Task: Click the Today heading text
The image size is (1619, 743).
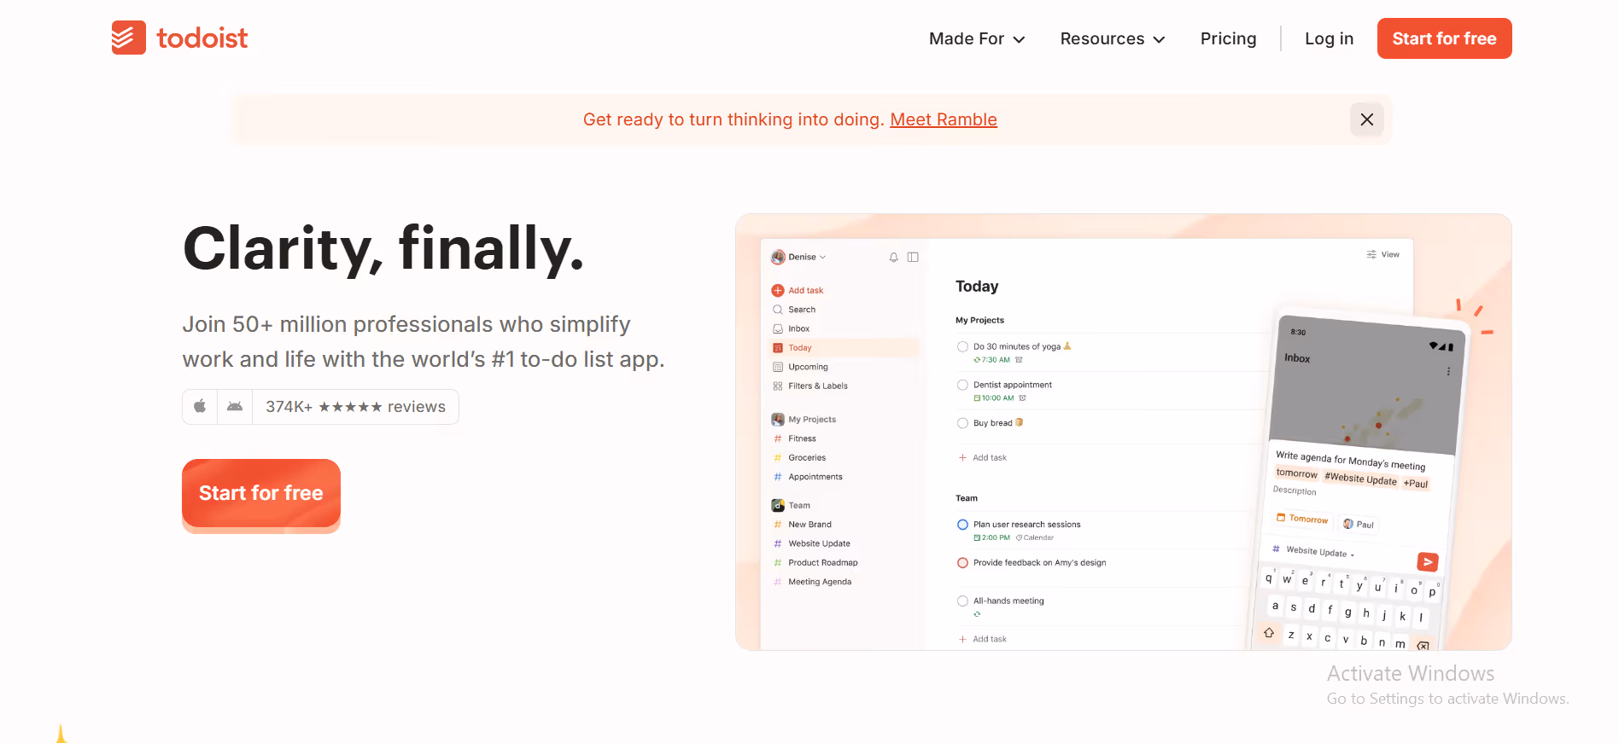Action: tap(977, 287)
